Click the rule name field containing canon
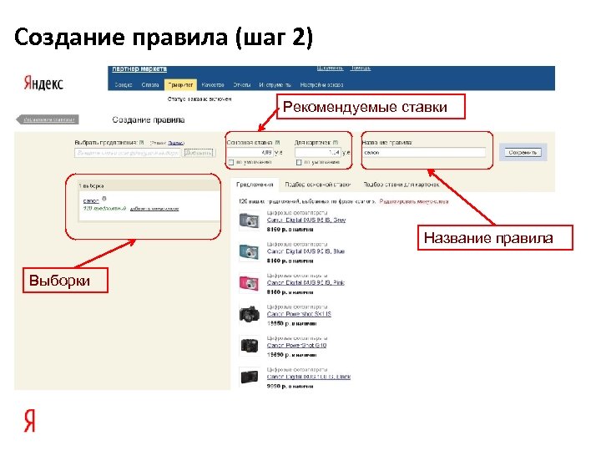Screen dimensions: 601x451 [424, 152]
